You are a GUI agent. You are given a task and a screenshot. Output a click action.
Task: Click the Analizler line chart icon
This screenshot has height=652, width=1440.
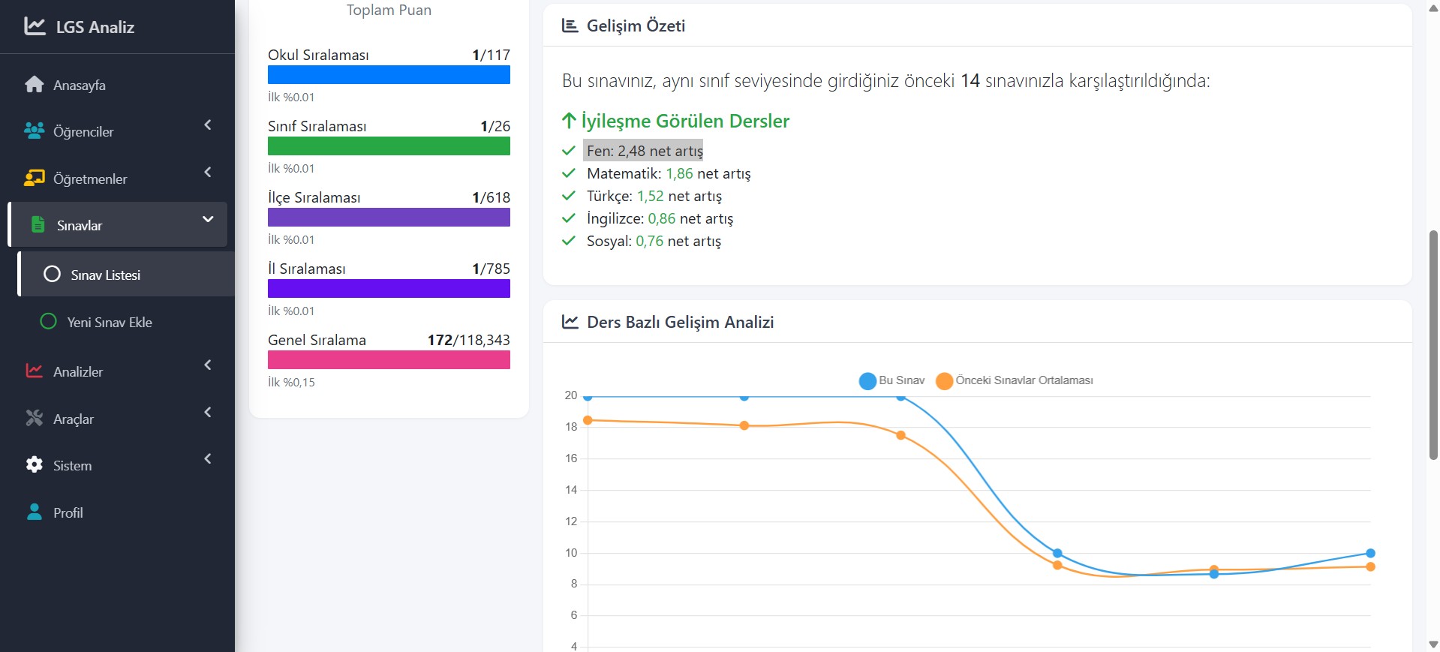(35, 371)
